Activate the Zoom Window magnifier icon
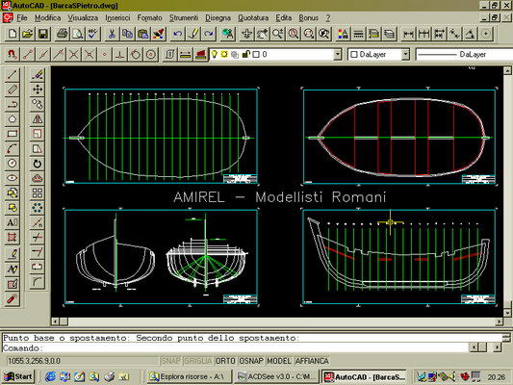 click(x=308, y=34)
